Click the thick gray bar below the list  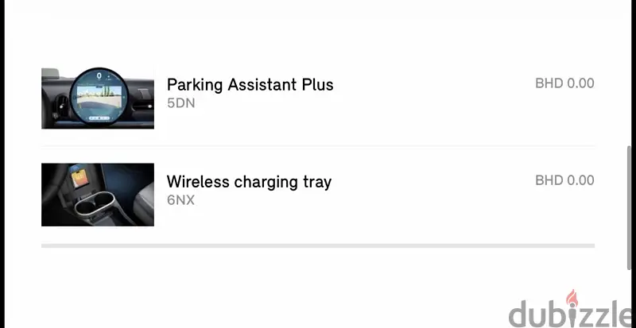(x=318, y=245)
